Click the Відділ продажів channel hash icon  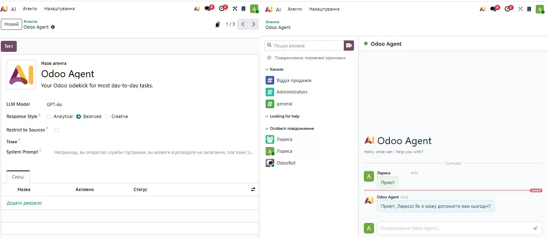tap(270, 80)
